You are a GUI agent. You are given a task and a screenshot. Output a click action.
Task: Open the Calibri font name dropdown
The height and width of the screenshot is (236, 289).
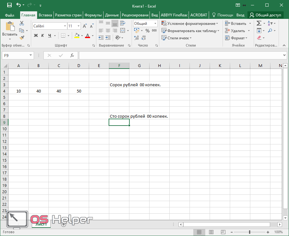coord(65,26)
